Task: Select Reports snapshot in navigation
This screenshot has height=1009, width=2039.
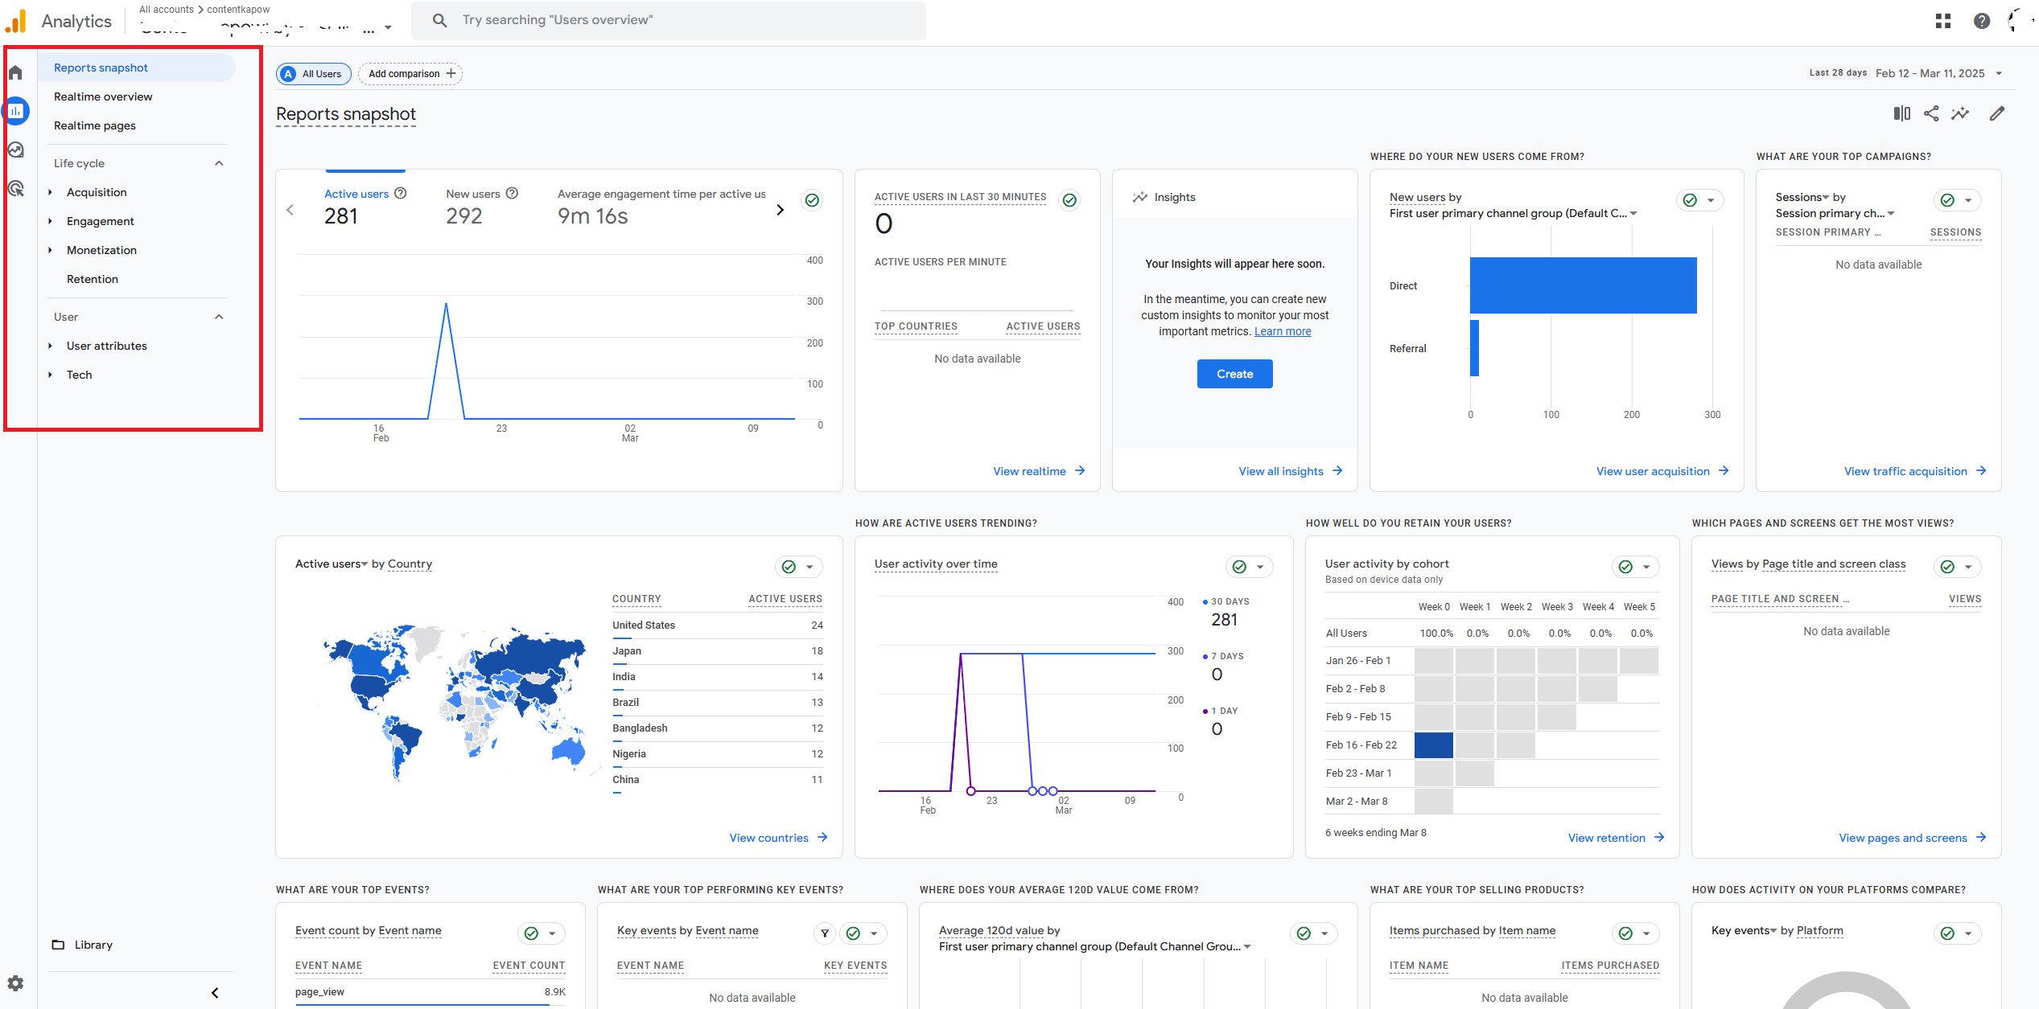Action: pos(137,68)
